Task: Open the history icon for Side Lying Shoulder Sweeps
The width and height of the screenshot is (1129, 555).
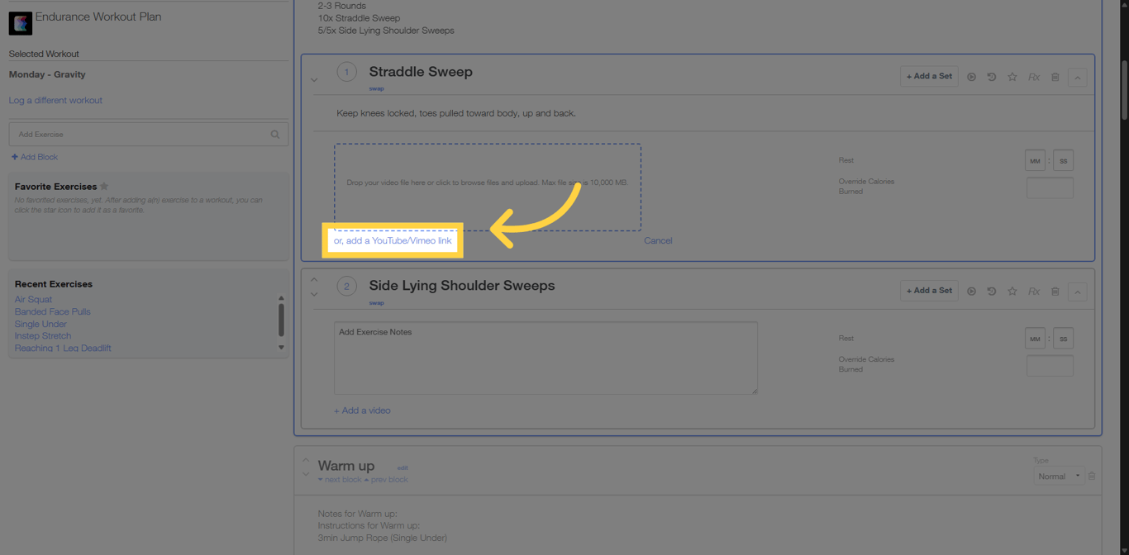Action: (x=992, y=292)
